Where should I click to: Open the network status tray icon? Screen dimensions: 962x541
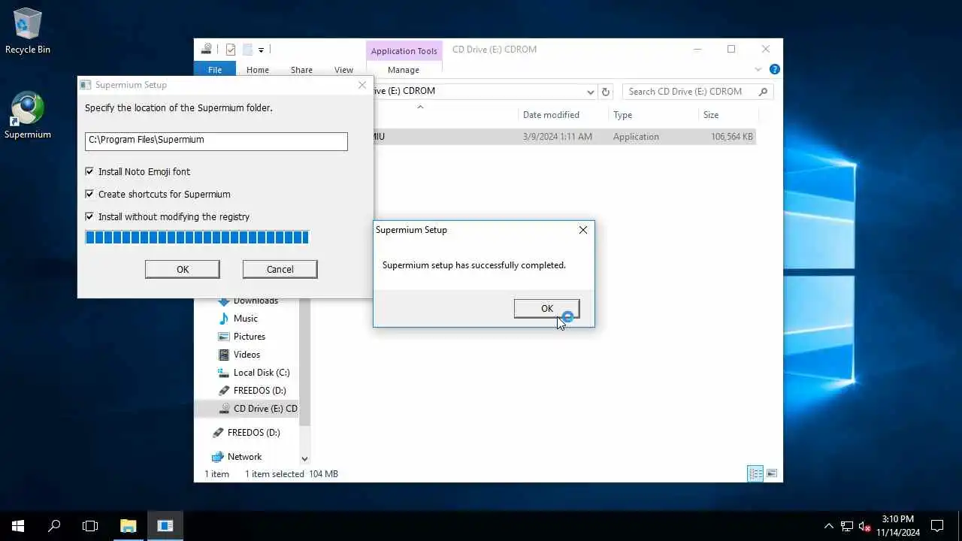click(x=847, y=526)
